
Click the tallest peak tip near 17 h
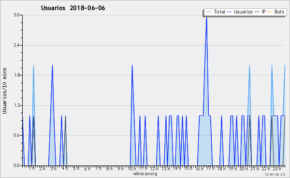206,17
